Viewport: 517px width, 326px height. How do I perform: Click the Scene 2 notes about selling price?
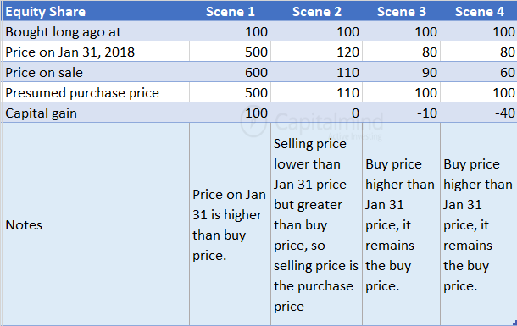(x=316, y=224)
